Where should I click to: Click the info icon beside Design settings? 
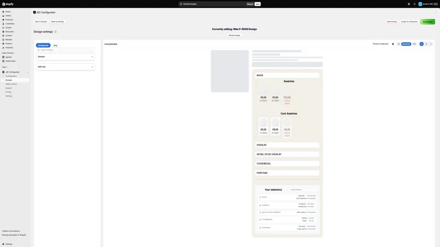(56, 32)
